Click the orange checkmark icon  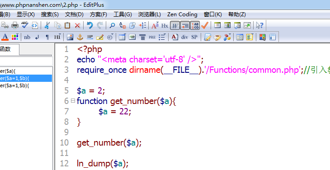[x=205, y=25]
